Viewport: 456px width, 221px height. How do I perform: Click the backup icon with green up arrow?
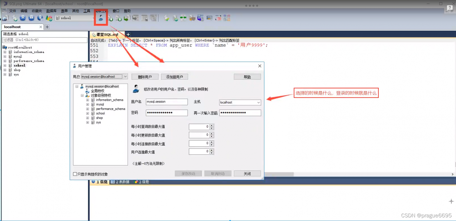coord(119,18)
